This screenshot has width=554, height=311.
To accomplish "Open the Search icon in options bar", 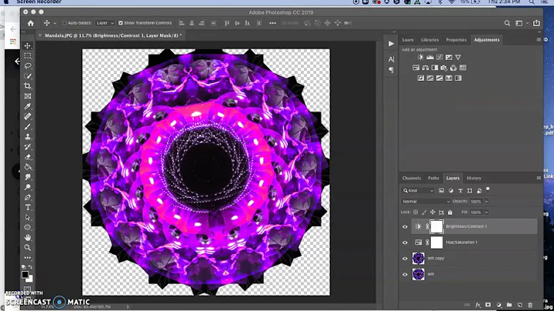I will pyautogui.click(x=507, y=23).
